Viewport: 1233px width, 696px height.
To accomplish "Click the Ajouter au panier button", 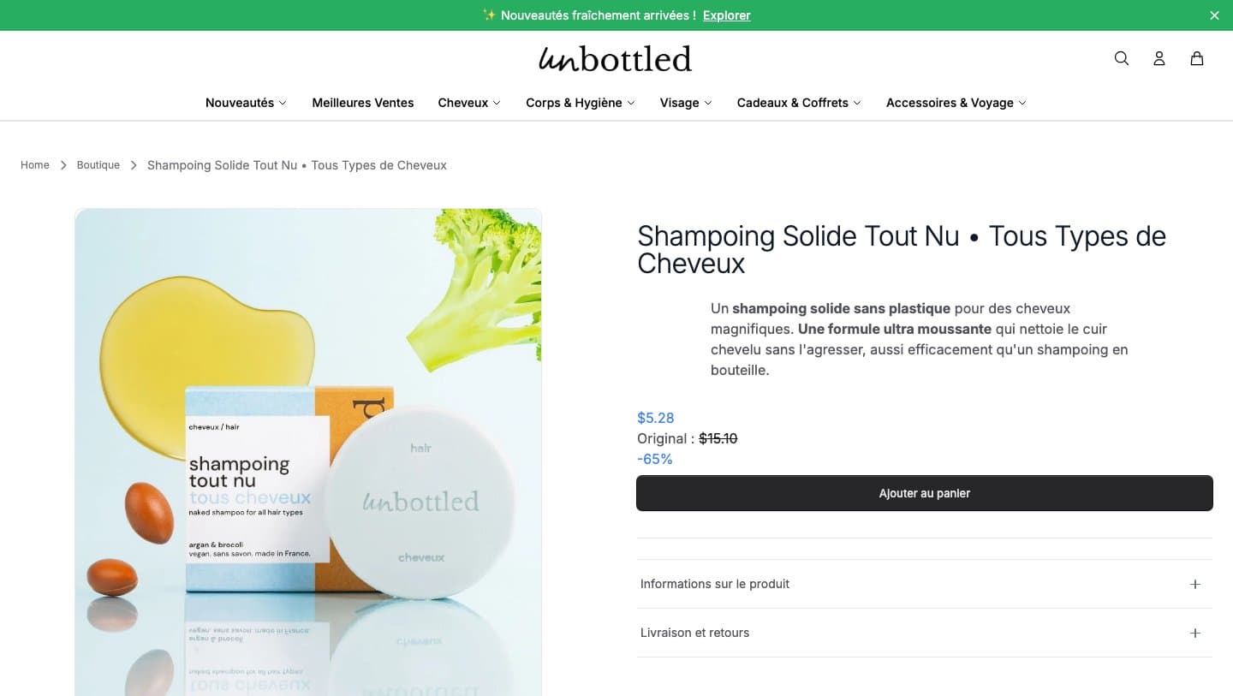I will tap(925, 493).
